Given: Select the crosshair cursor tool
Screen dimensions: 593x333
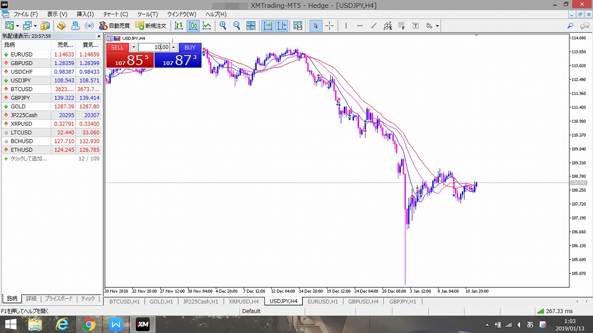Looking at the screenshot, I should [329, 26].
